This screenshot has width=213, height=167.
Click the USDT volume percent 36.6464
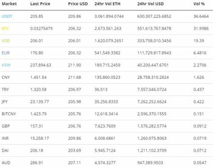click(201, 16)
